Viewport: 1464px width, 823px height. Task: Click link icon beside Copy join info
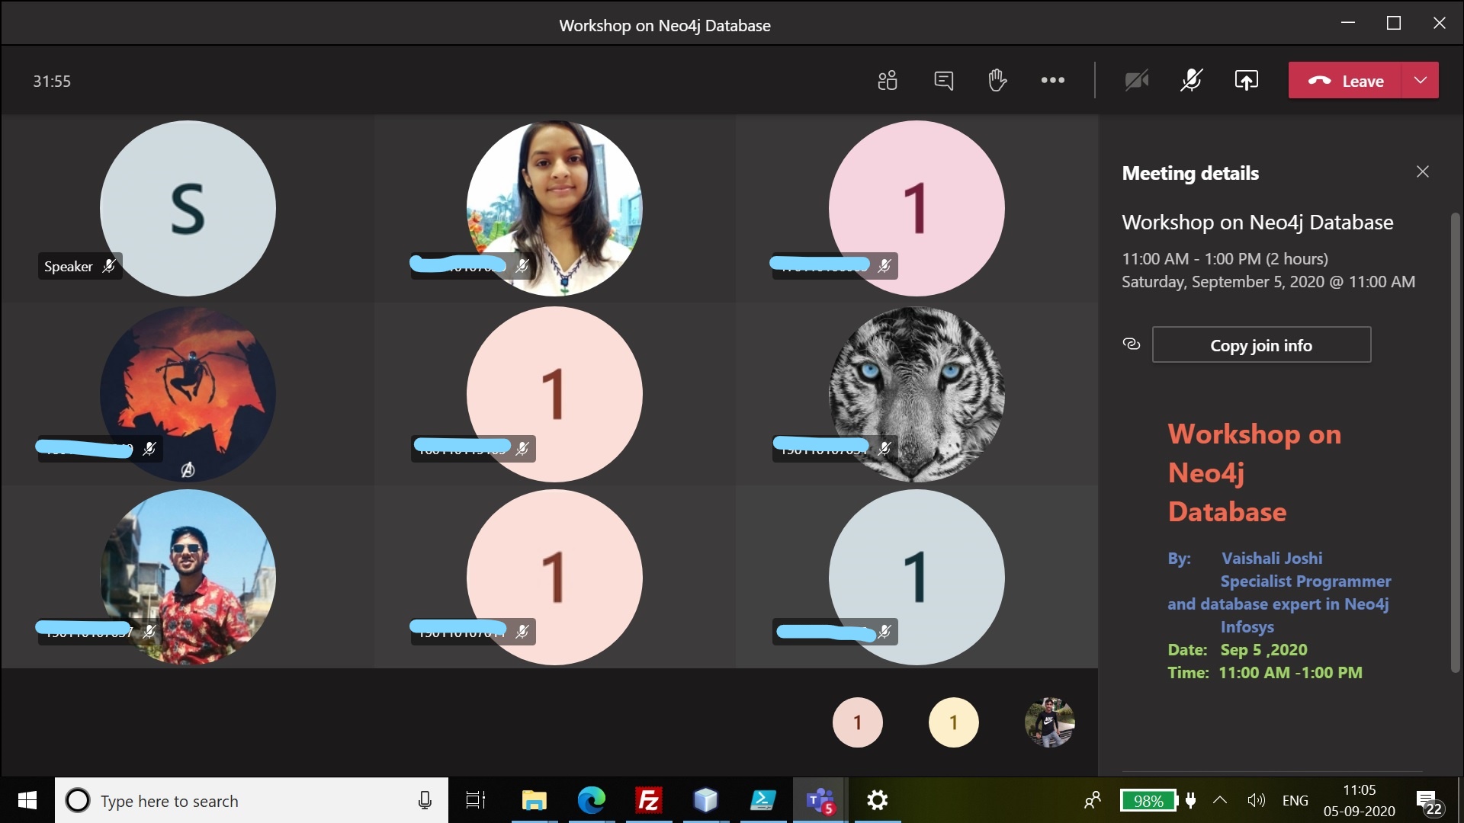(1132, 344)
